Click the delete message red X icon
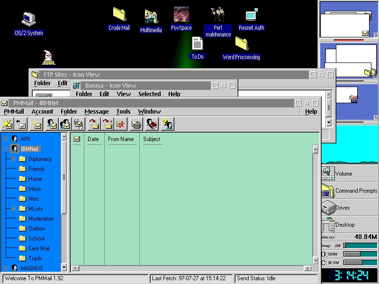Image resolution: width=379 pixels, height=284 pixels. pos(121,124)
